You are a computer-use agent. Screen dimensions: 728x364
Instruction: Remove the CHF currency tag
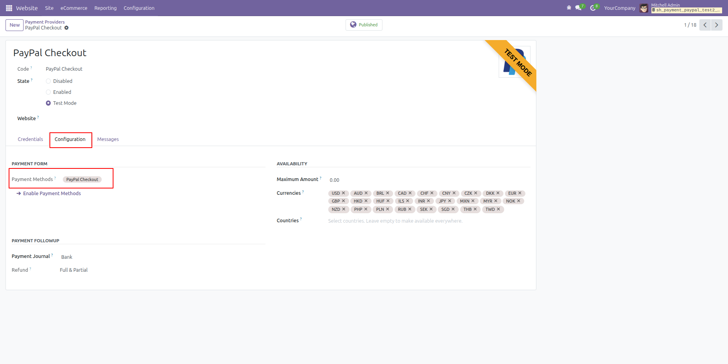point(432,193)
